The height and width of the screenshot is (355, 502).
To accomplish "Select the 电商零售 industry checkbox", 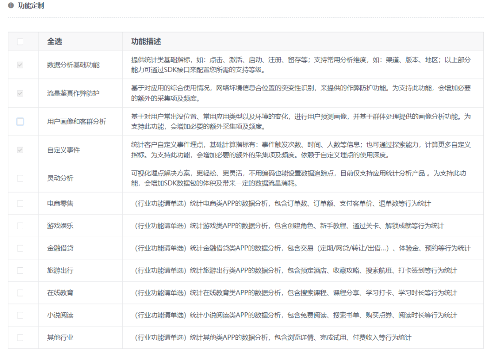I will [x=20, y=203].
